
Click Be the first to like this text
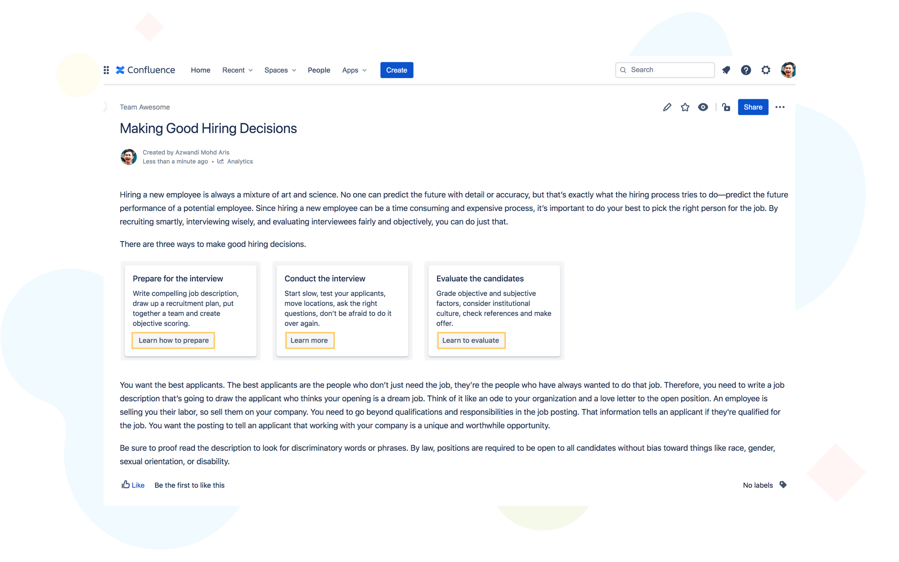coord(189,485)
